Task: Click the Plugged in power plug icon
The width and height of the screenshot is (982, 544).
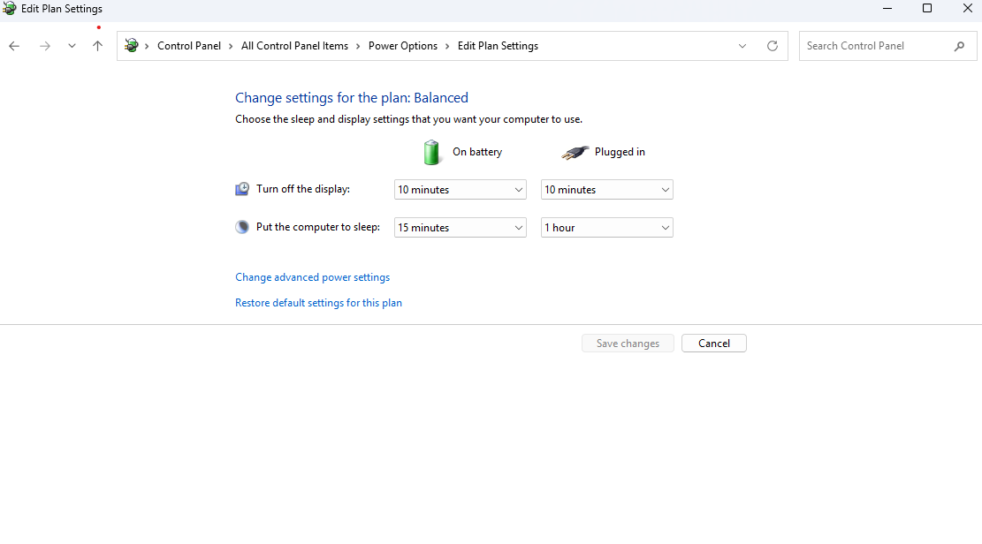Action: pos(575,152)
